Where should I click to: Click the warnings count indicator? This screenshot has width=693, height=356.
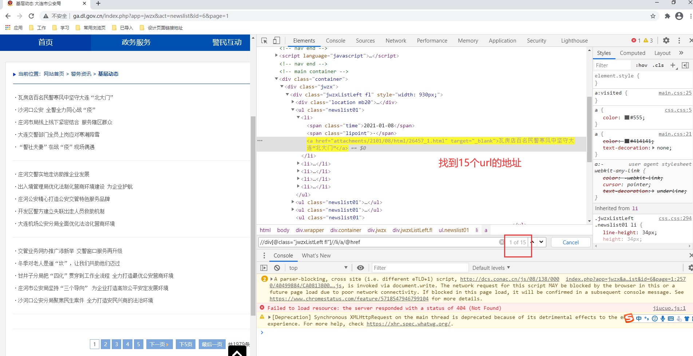point(648,40)
